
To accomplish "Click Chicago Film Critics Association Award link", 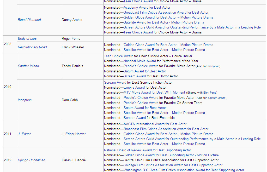I will click(x=173, y=165).
